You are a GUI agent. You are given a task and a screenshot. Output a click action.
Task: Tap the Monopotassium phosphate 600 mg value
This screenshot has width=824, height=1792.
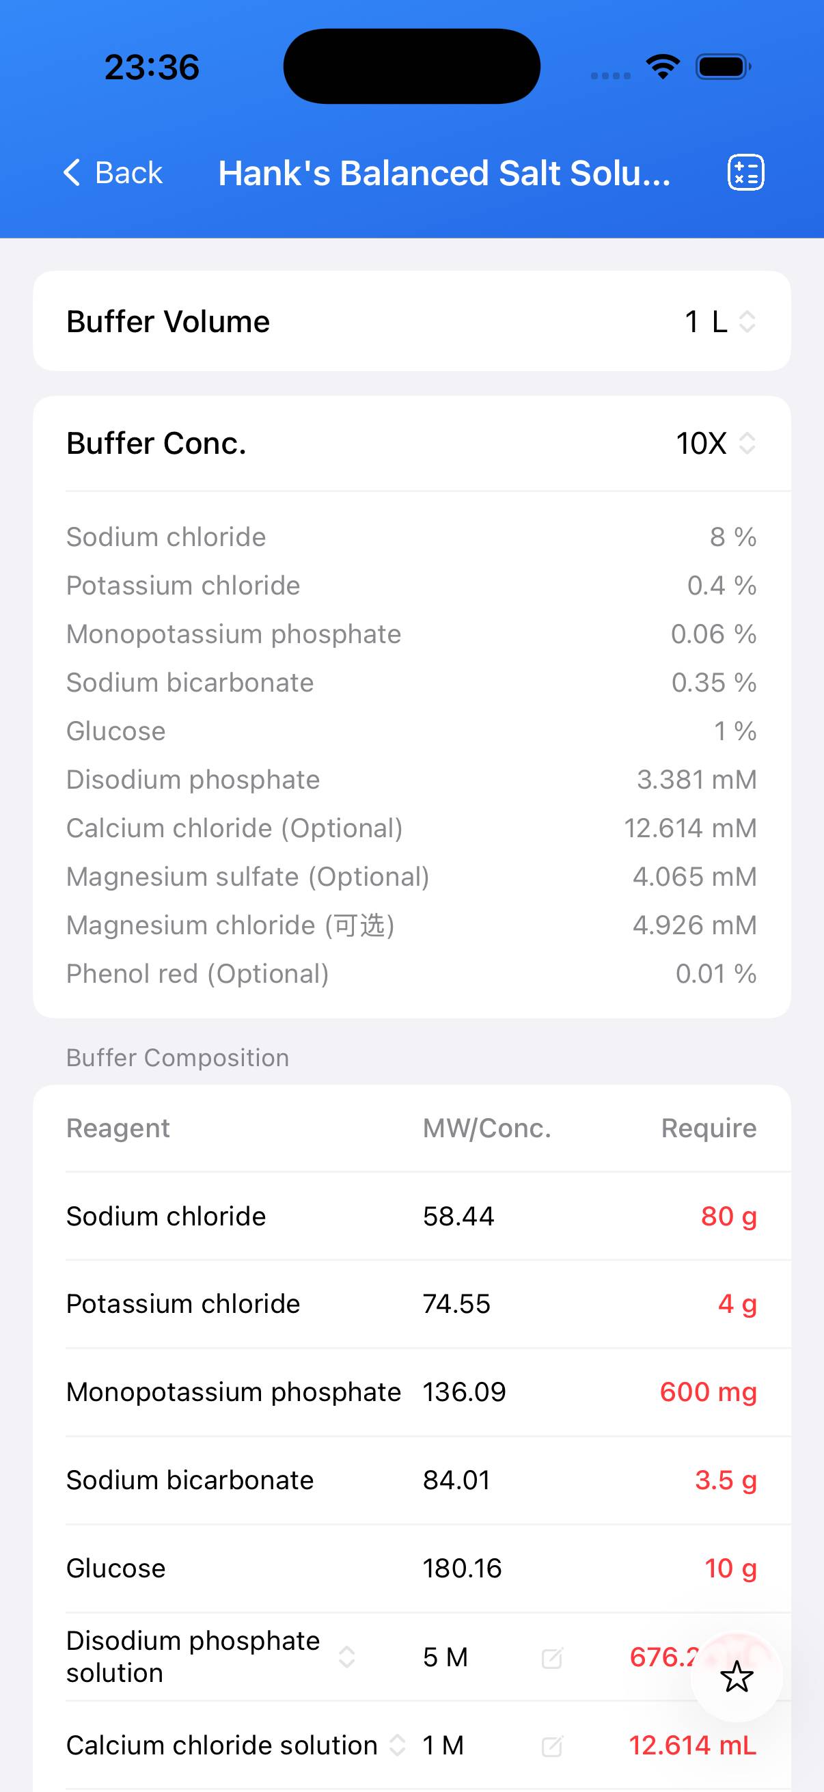(708, 1392)
